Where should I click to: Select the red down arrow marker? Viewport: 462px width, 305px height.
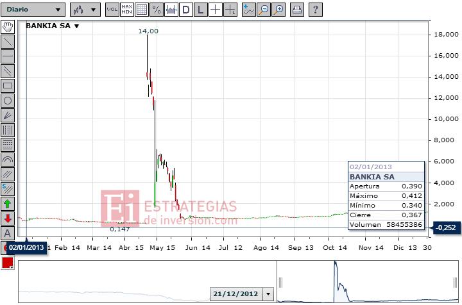point(8,218)
